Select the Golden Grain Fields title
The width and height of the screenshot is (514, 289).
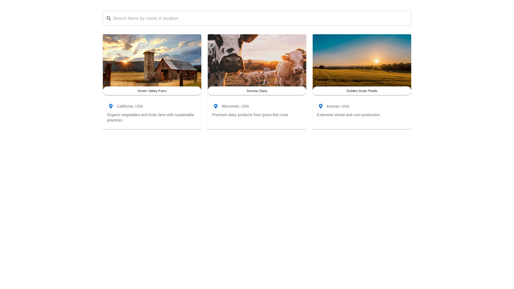pos(362,91)
